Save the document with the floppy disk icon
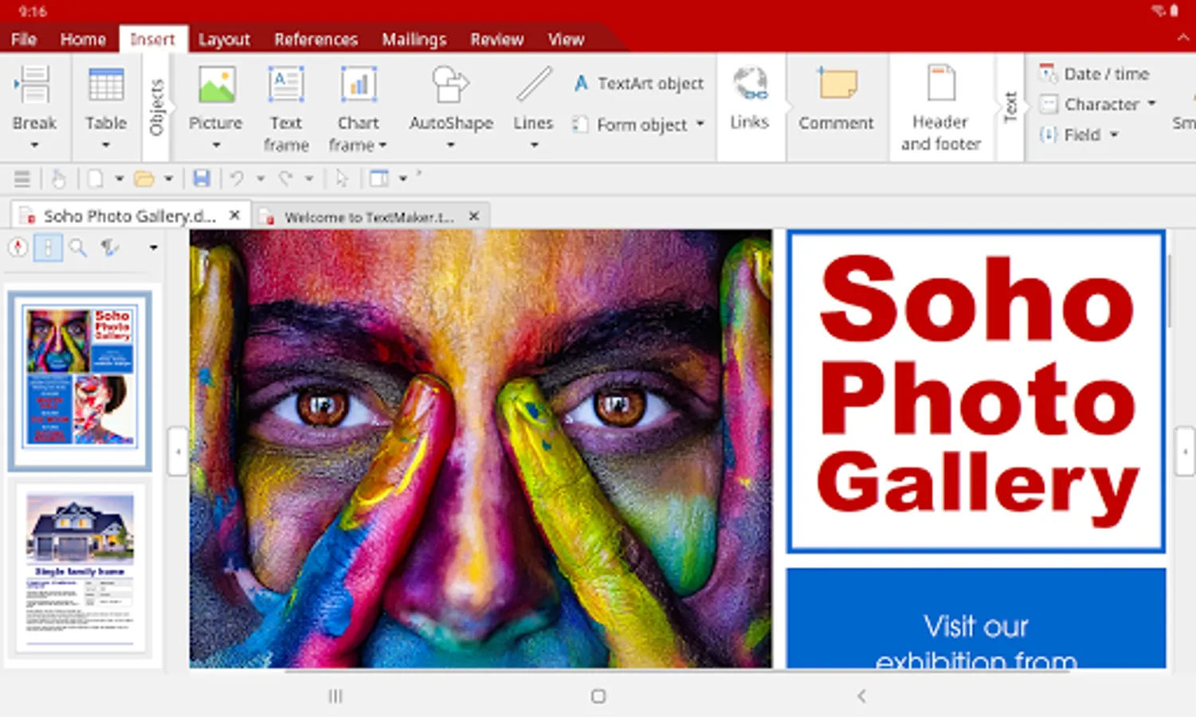The image size is (1196, 717). coord(202,178)
